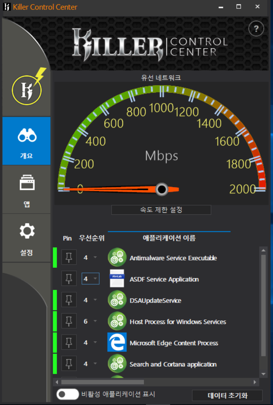The image size is (273, 405).
Task: Click the AhnLab ASDF Service icon
Action: 117,278
